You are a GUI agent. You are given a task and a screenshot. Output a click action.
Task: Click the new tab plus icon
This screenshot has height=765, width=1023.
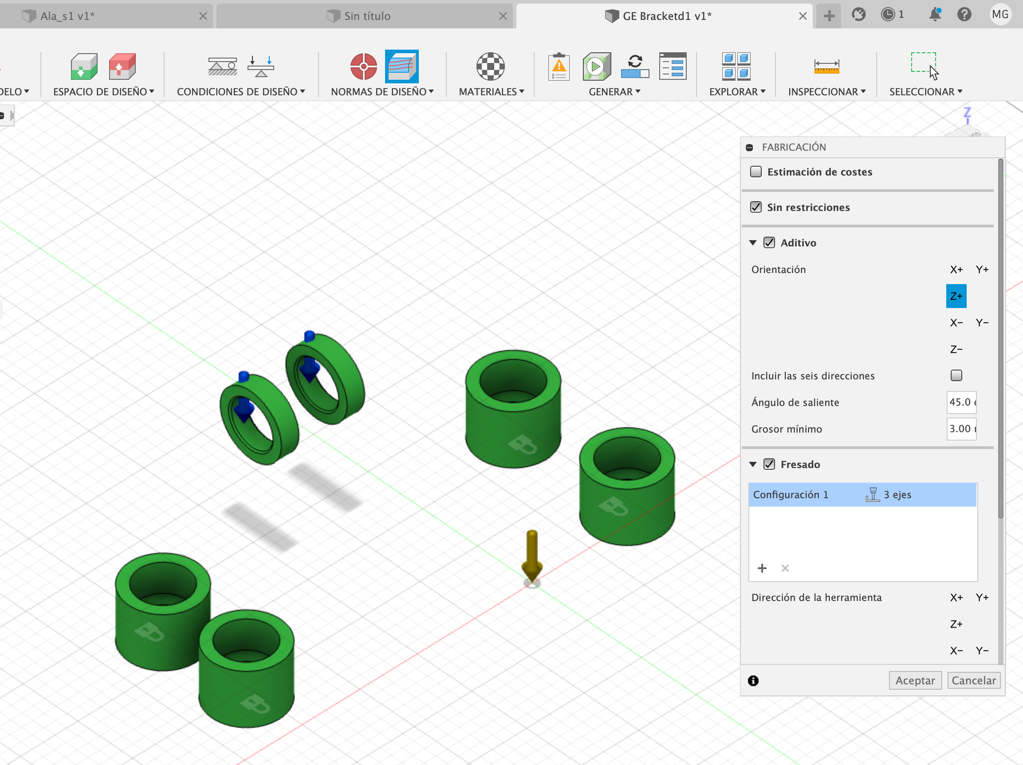pos(829,16)
